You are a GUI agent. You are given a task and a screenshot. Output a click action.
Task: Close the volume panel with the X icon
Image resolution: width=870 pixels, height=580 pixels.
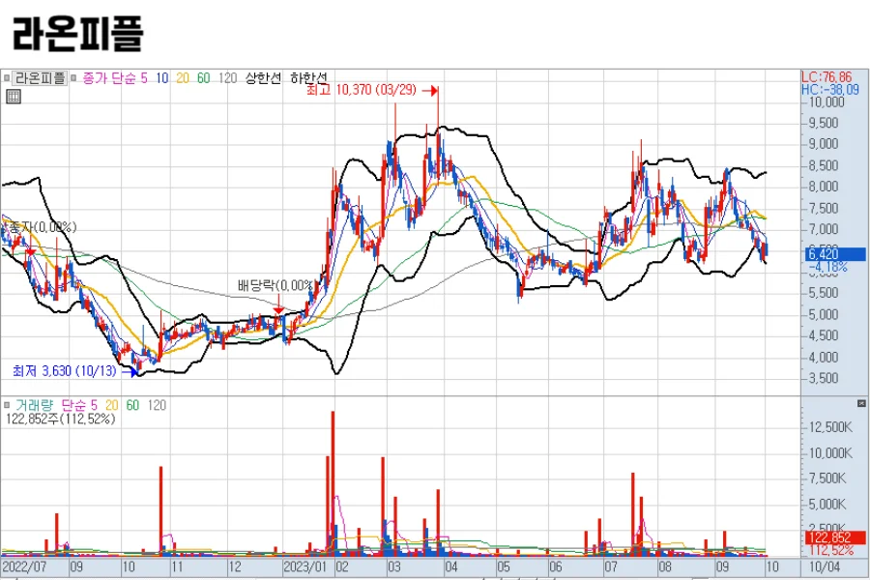(x=861, y=403)
